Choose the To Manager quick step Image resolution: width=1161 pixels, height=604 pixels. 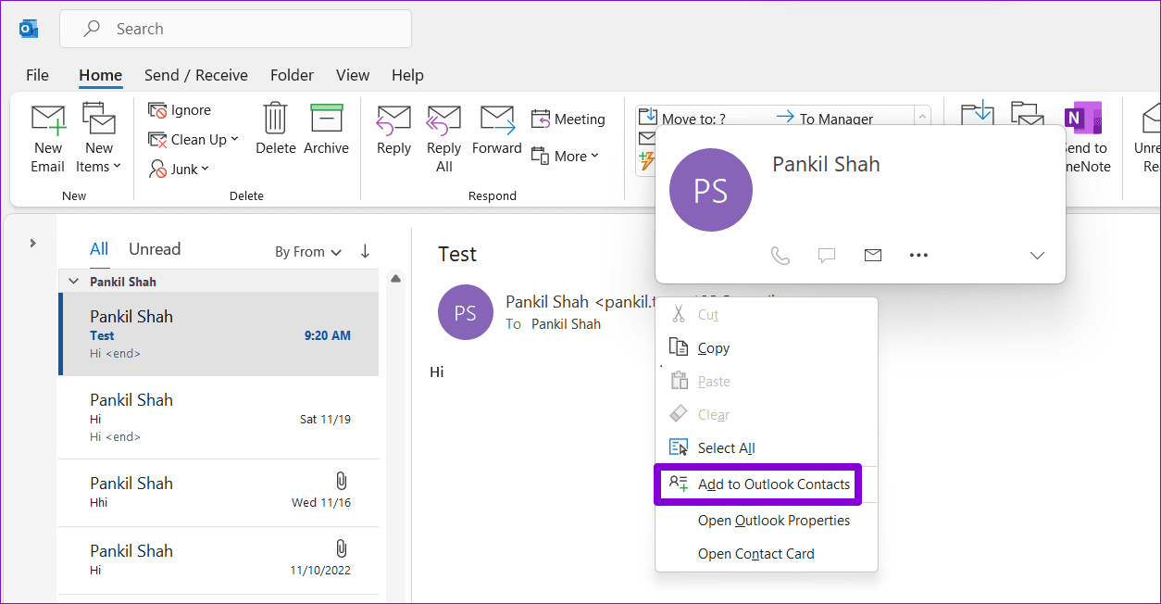[x=825, y=118]
